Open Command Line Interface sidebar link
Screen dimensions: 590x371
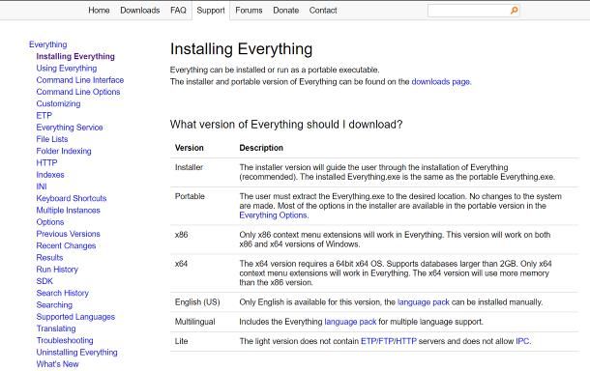pos(80,80)
